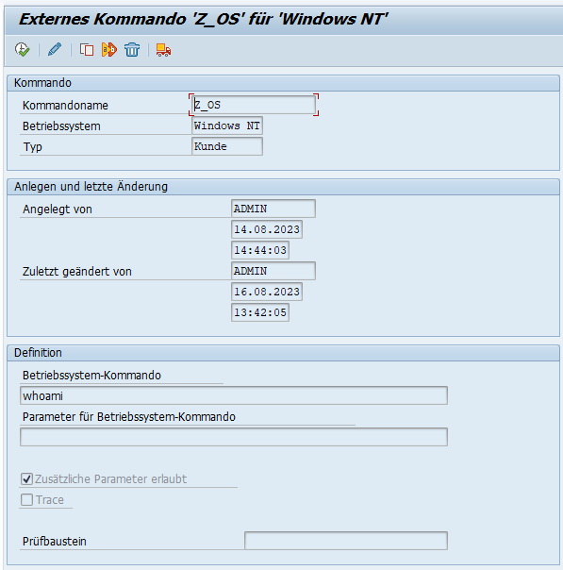Click the creation date 14.08.2023

coord(267,229)
